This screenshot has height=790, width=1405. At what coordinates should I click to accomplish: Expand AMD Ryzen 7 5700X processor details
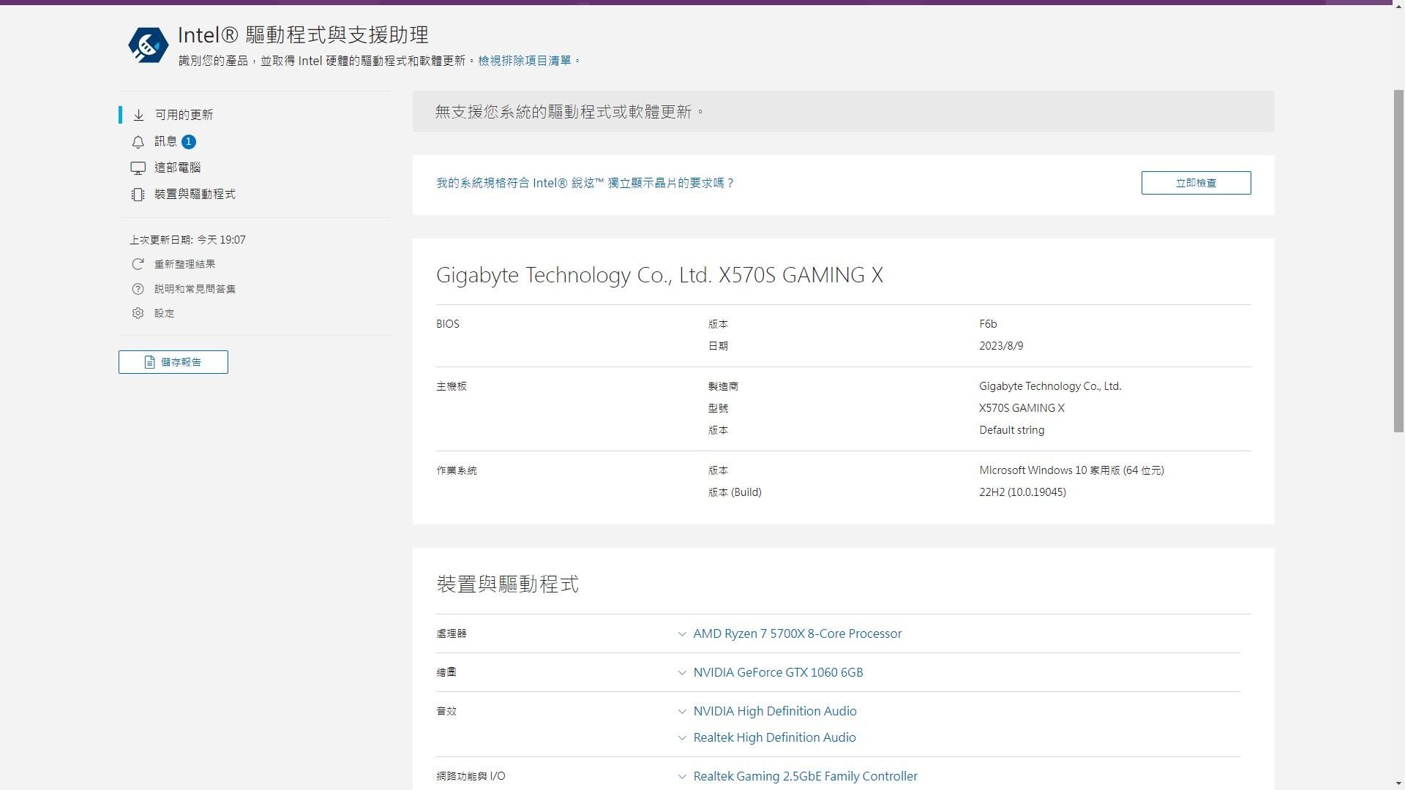tap(797, 633)
